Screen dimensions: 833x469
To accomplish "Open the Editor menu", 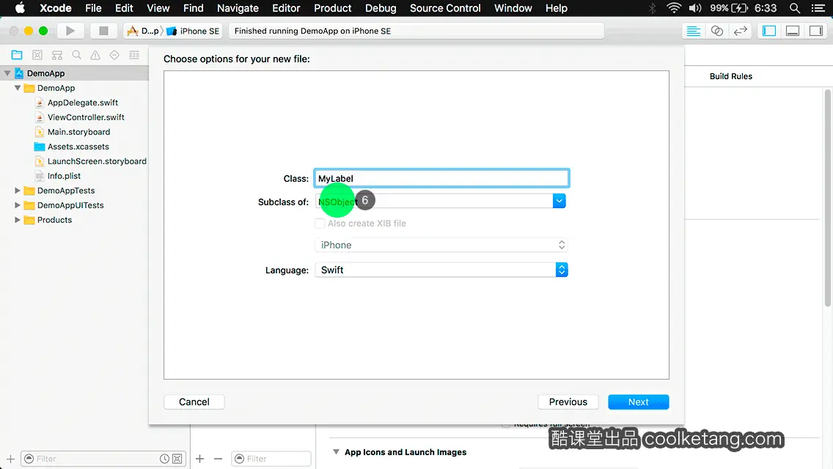I will [x=286, y=8].
